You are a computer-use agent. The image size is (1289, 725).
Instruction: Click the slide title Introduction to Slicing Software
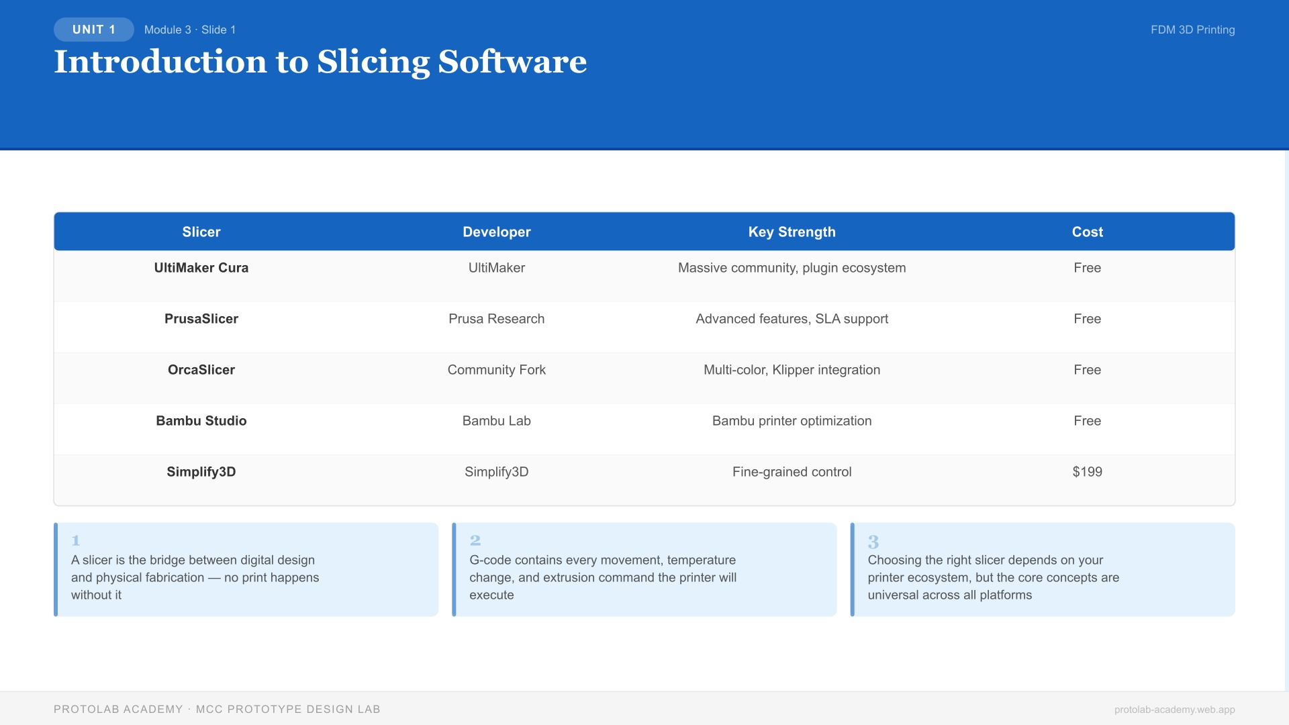tap(320, 62)
